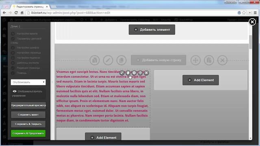Click Сохранить макет button
The image size is (260, 146).
pyautogui.click(x=28, y=115)
